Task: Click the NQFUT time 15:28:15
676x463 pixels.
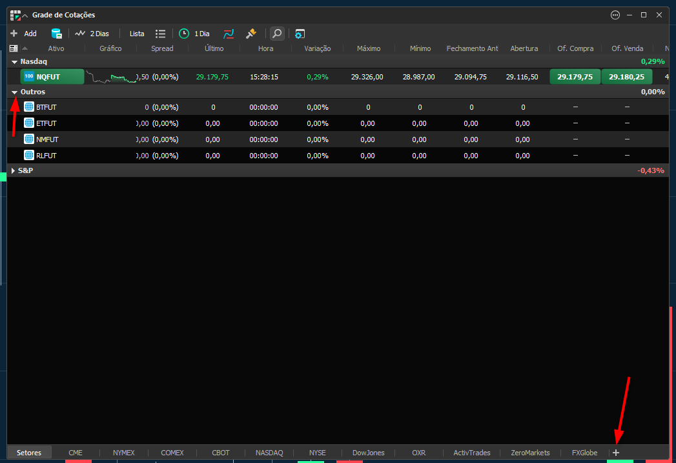Action: click(x=264, y=77)
